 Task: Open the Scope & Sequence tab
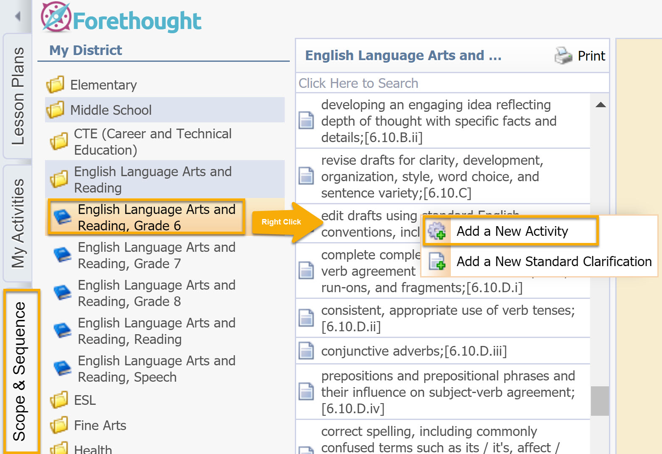(x=20, y=371)
